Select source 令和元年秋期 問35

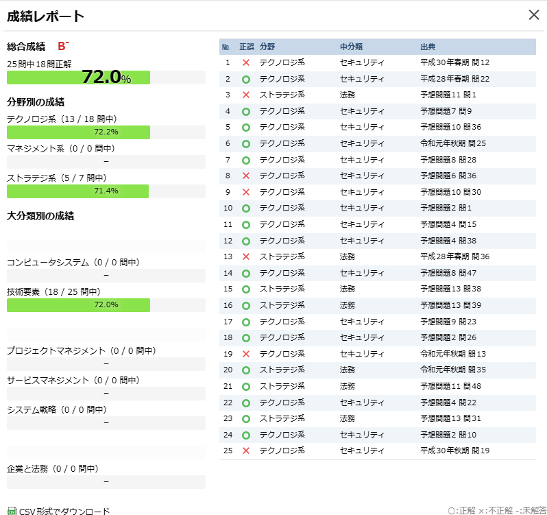tap(453, 370)
